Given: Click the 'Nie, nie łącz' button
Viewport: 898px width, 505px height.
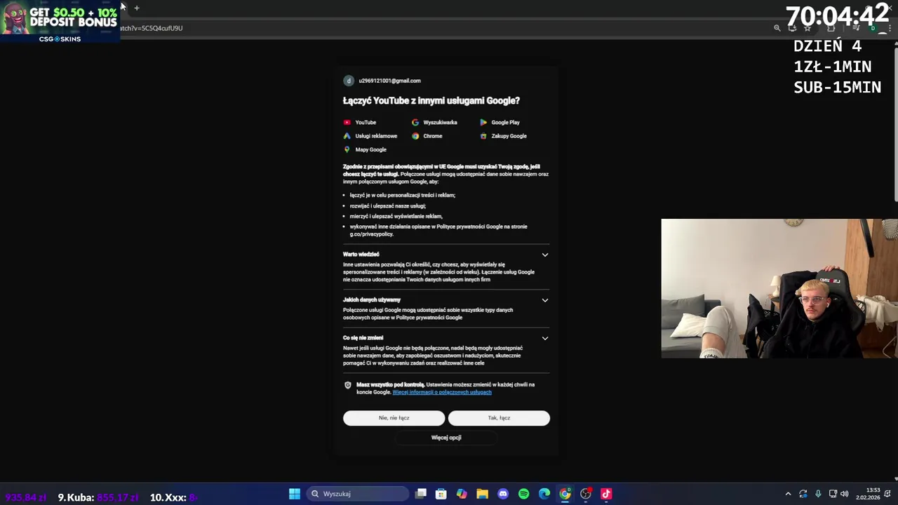Looking at the screenshot, I should coord(394,418).
